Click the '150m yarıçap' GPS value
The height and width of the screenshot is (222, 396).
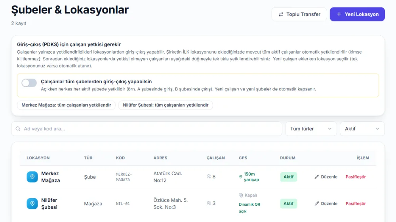click(x=251, y=177)
